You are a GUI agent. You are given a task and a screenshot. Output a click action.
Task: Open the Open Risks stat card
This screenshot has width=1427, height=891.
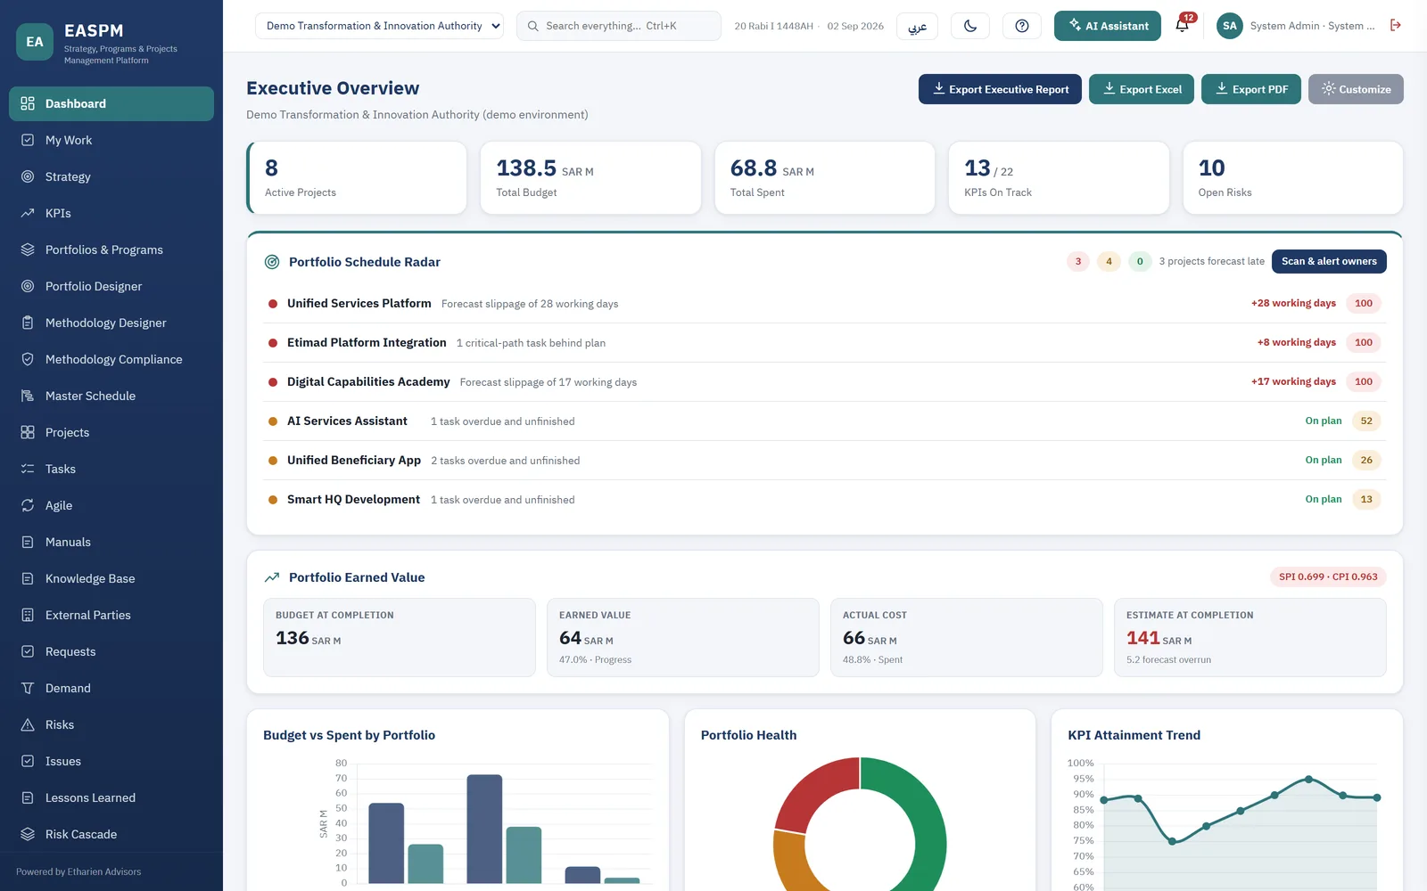click(x=1292, y=177)
